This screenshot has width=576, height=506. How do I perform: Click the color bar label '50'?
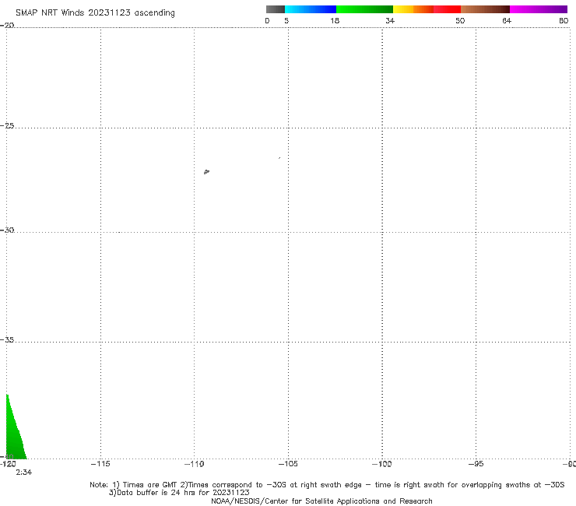click(460, 20)
